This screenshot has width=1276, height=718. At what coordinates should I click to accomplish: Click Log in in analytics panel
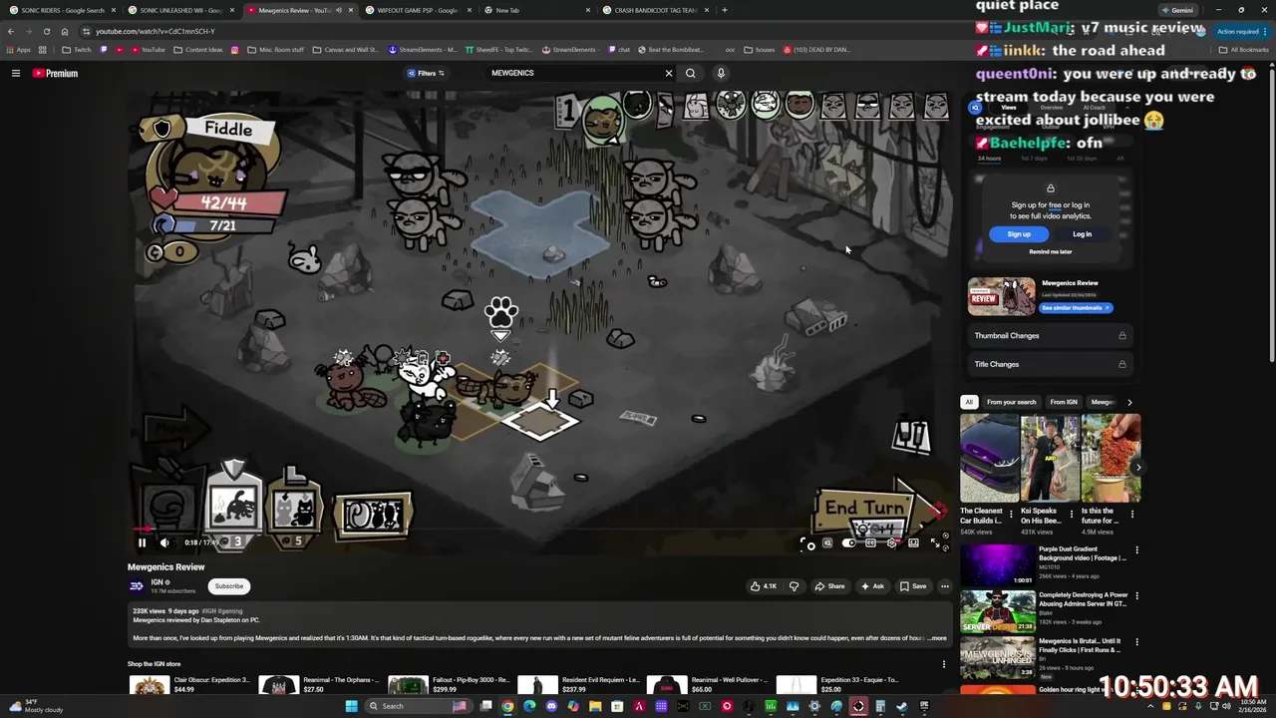pyautogui.click(x=1082, y=234)
